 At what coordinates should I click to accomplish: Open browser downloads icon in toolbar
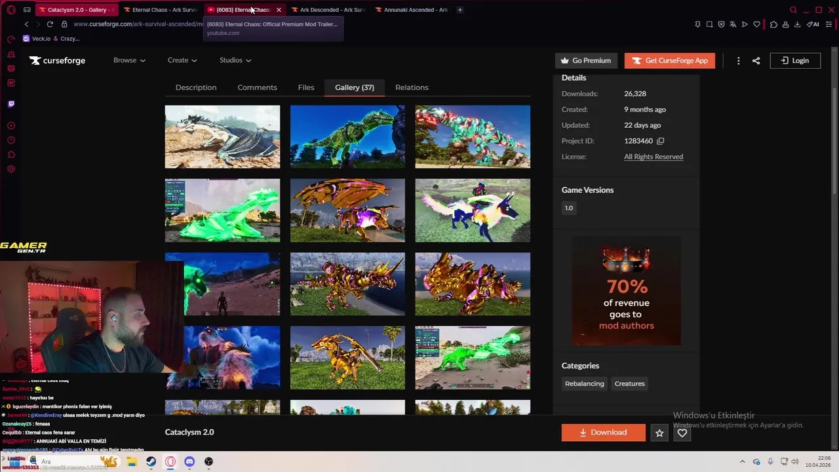tap(797, 24)
